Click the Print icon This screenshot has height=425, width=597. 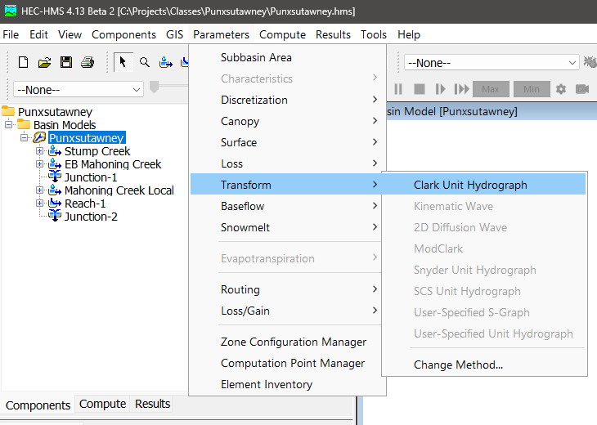[88, 62]
